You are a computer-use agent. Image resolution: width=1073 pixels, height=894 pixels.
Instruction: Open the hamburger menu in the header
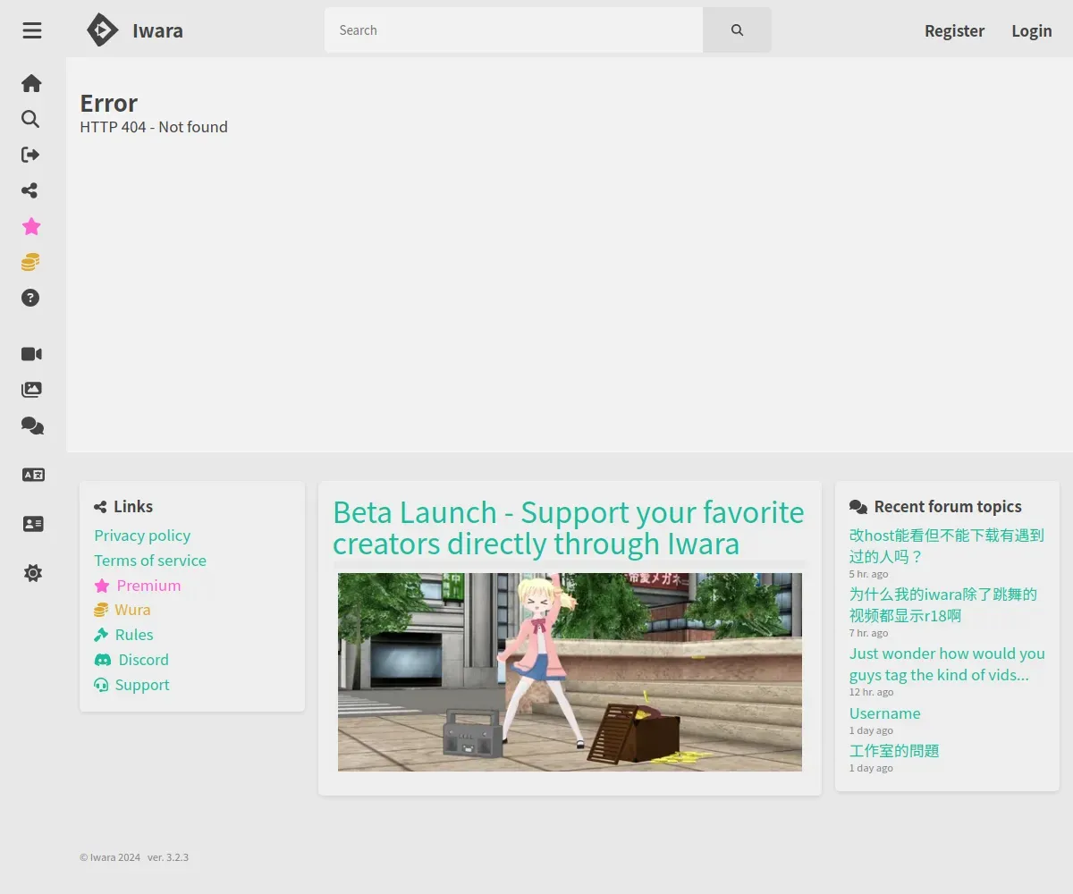click(x=32, y=30)
